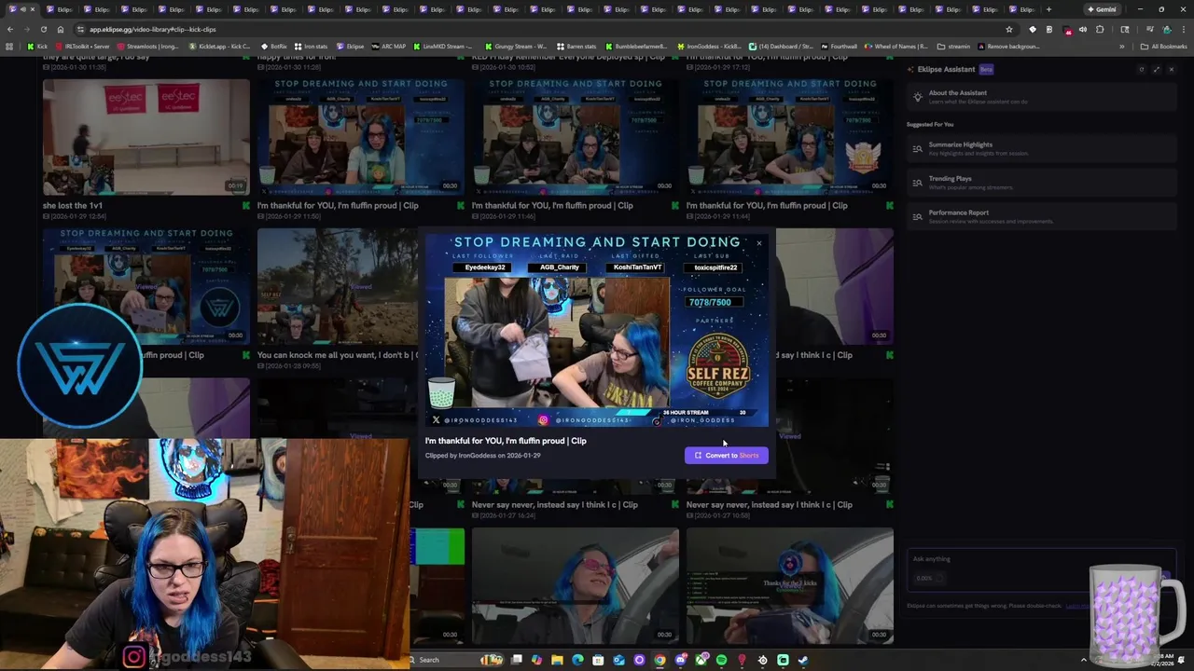Bookmark this page star icon
The width and height of the screenshot is (1194, 671).
[x=1008, y=29]
